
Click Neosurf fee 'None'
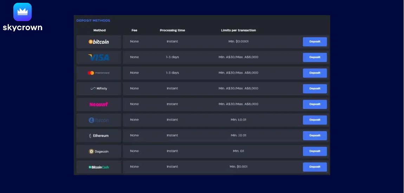(x=134, y=104)
